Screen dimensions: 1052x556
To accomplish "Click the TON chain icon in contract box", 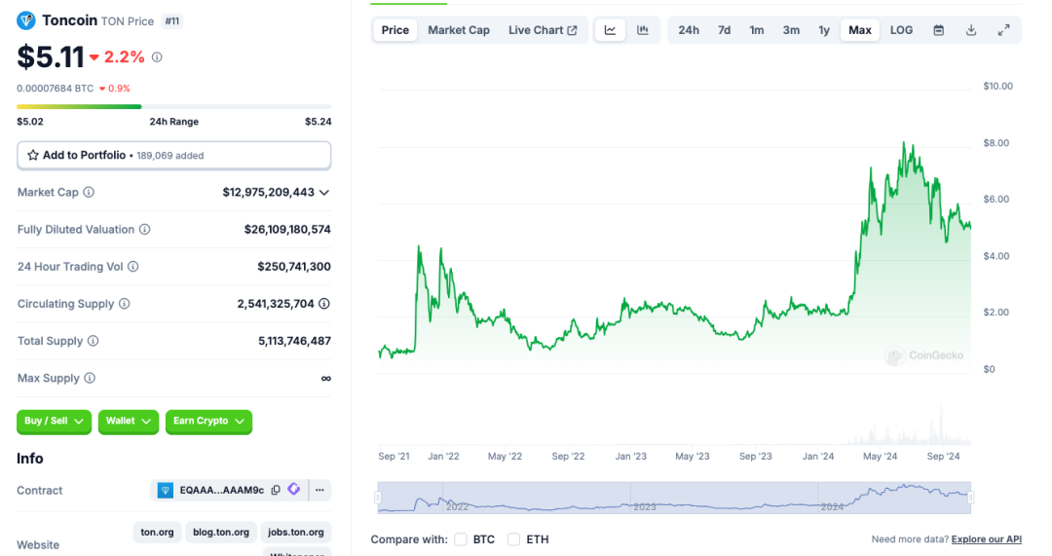I will tap(165, 490).
